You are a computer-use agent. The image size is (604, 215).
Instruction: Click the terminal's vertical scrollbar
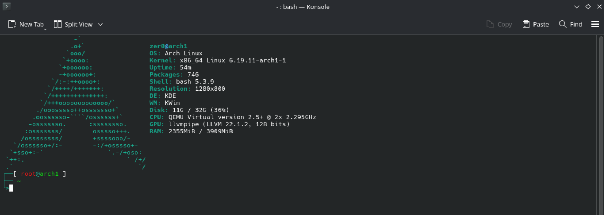click(601, 105)
